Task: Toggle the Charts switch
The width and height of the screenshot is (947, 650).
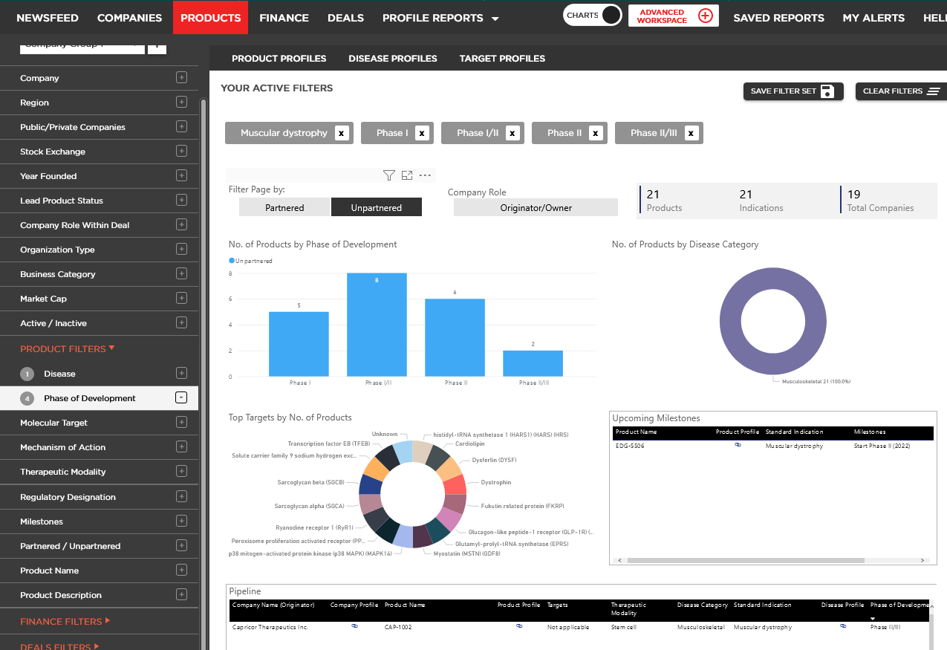Action: point(610,16)
